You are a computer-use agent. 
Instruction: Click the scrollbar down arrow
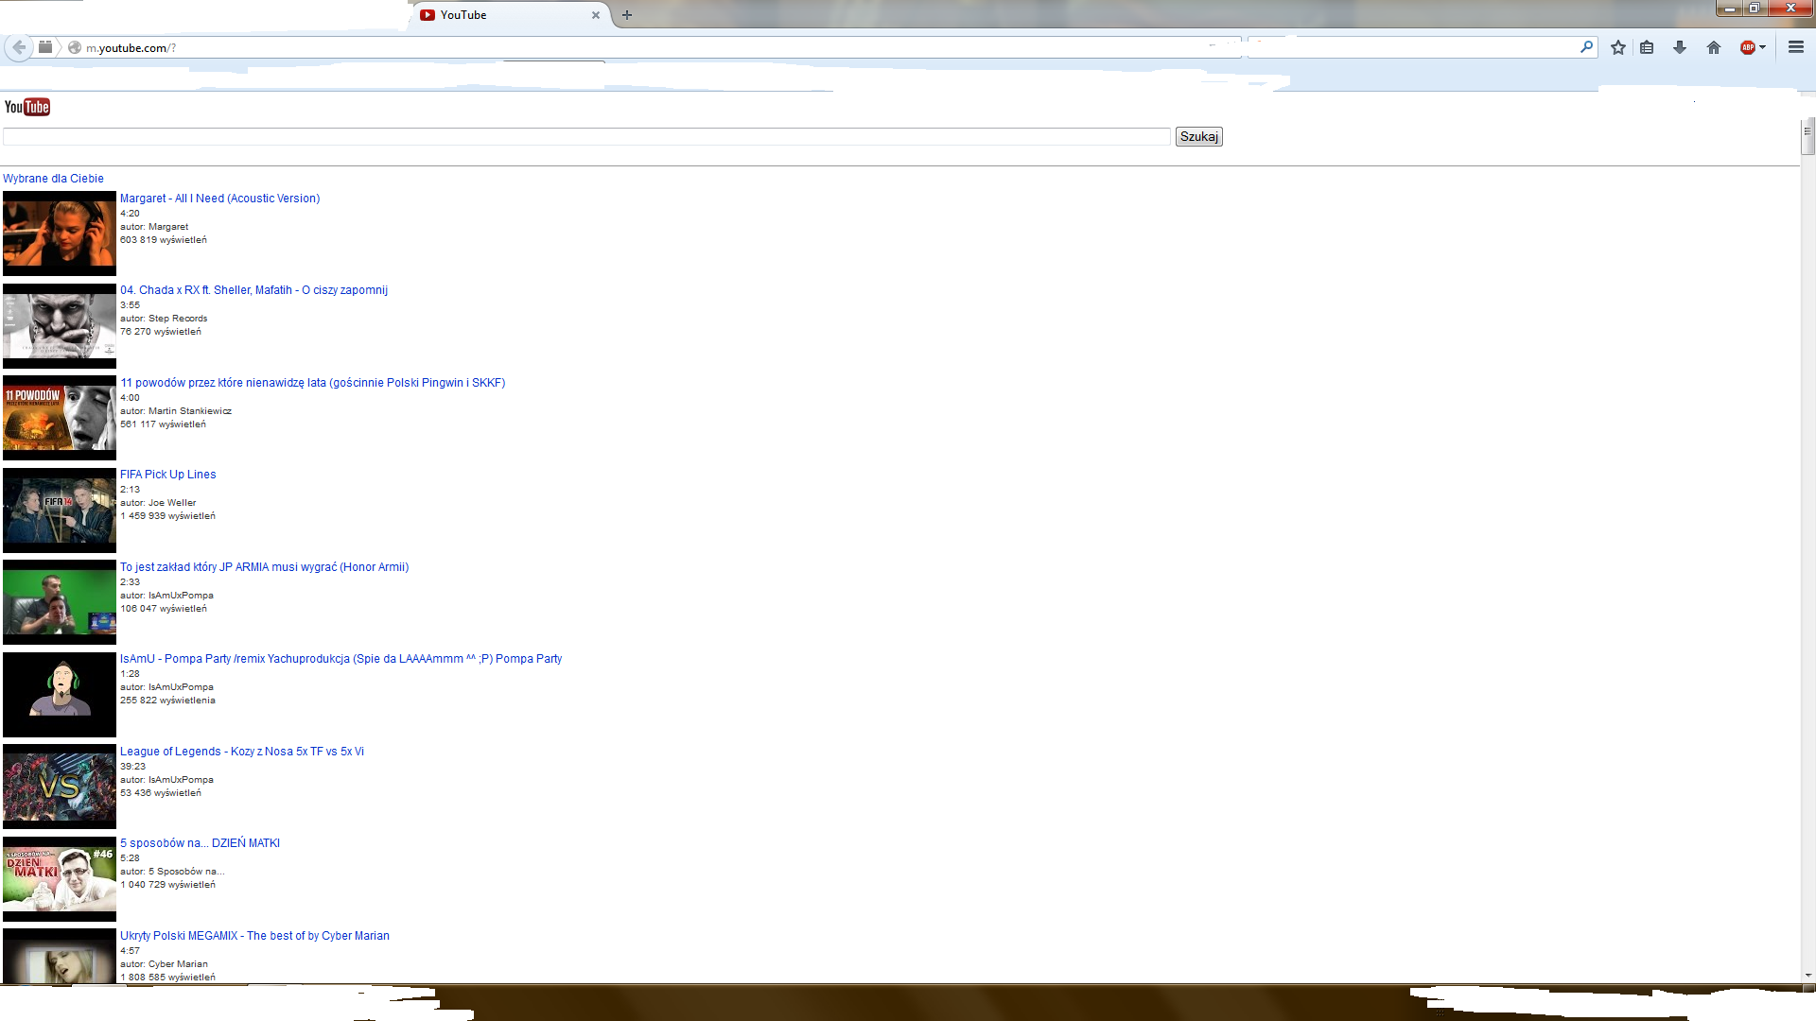(x=1807, y=976)
